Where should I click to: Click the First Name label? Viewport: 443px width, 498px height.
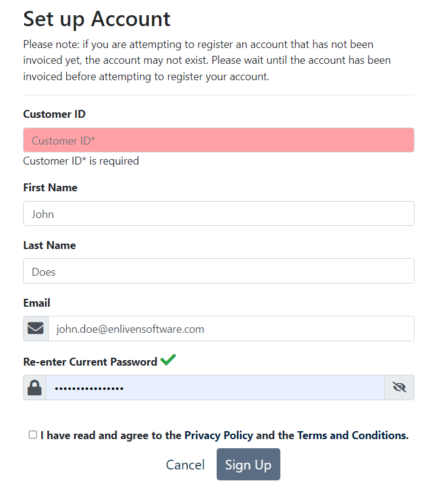pyautogui.click(x=50, y=188)
